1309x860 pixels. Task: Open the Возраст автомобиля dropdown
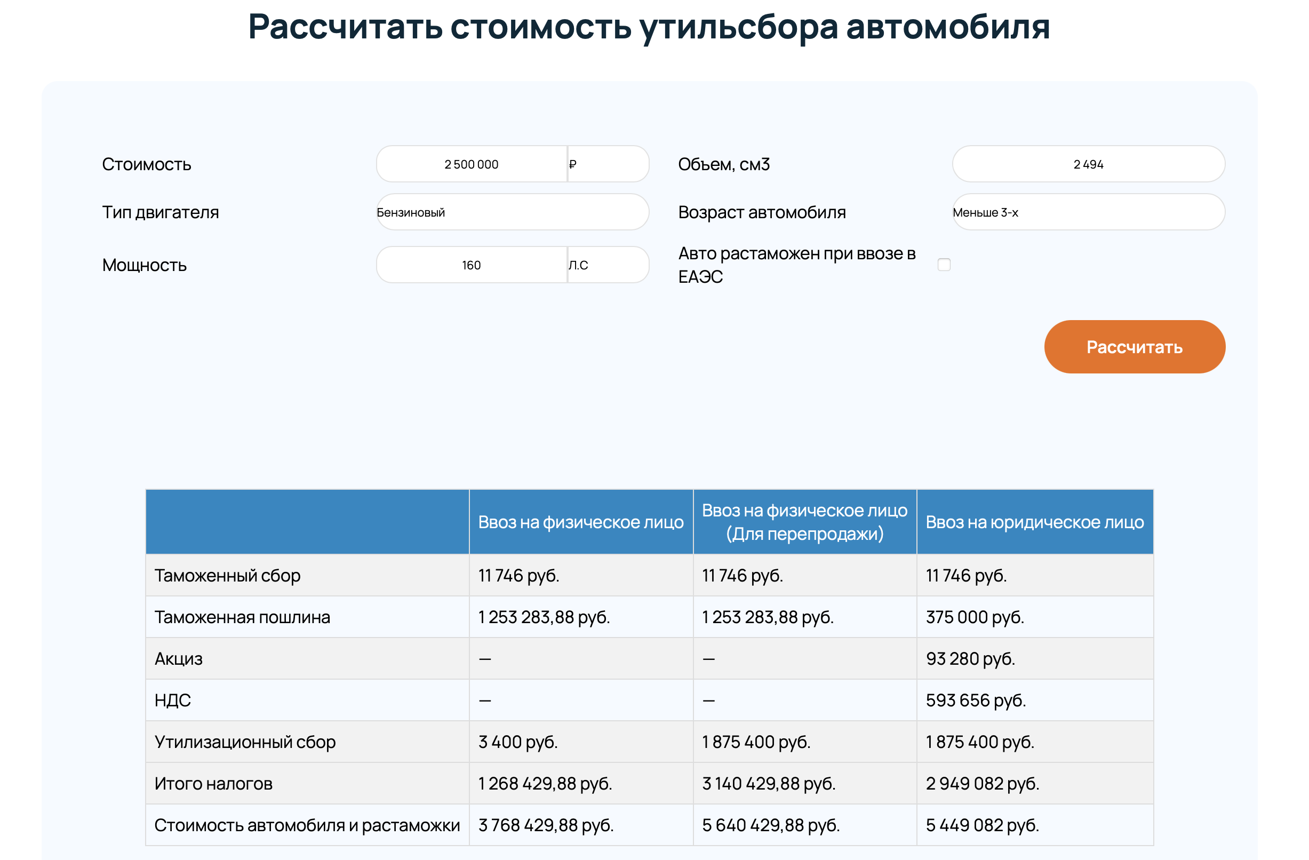coord(1088,212)
